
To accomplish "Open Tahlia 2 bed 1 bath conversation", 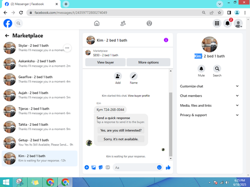I will coord(39,127).
